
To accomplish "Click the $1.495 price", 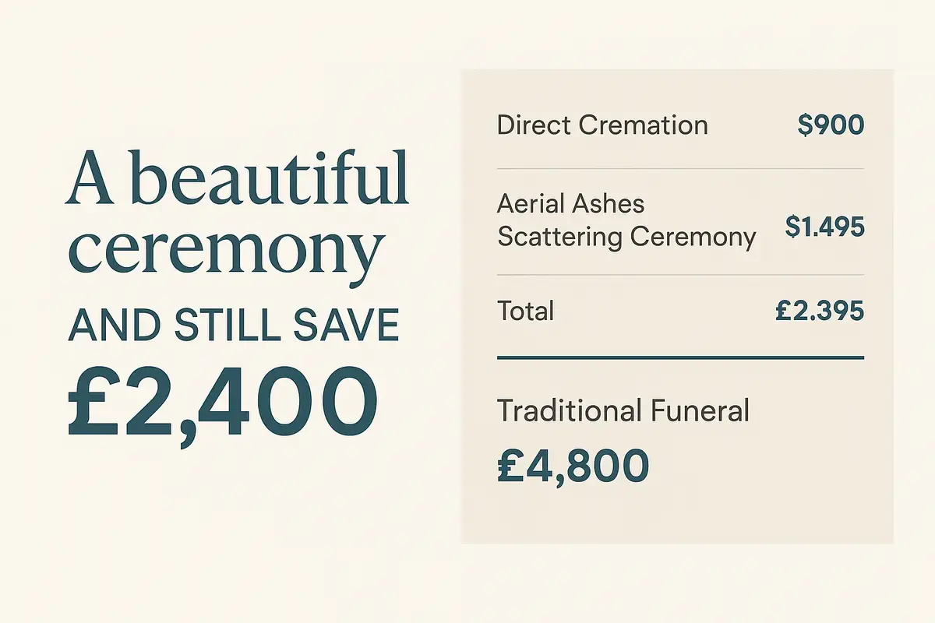I will [824, 227].
